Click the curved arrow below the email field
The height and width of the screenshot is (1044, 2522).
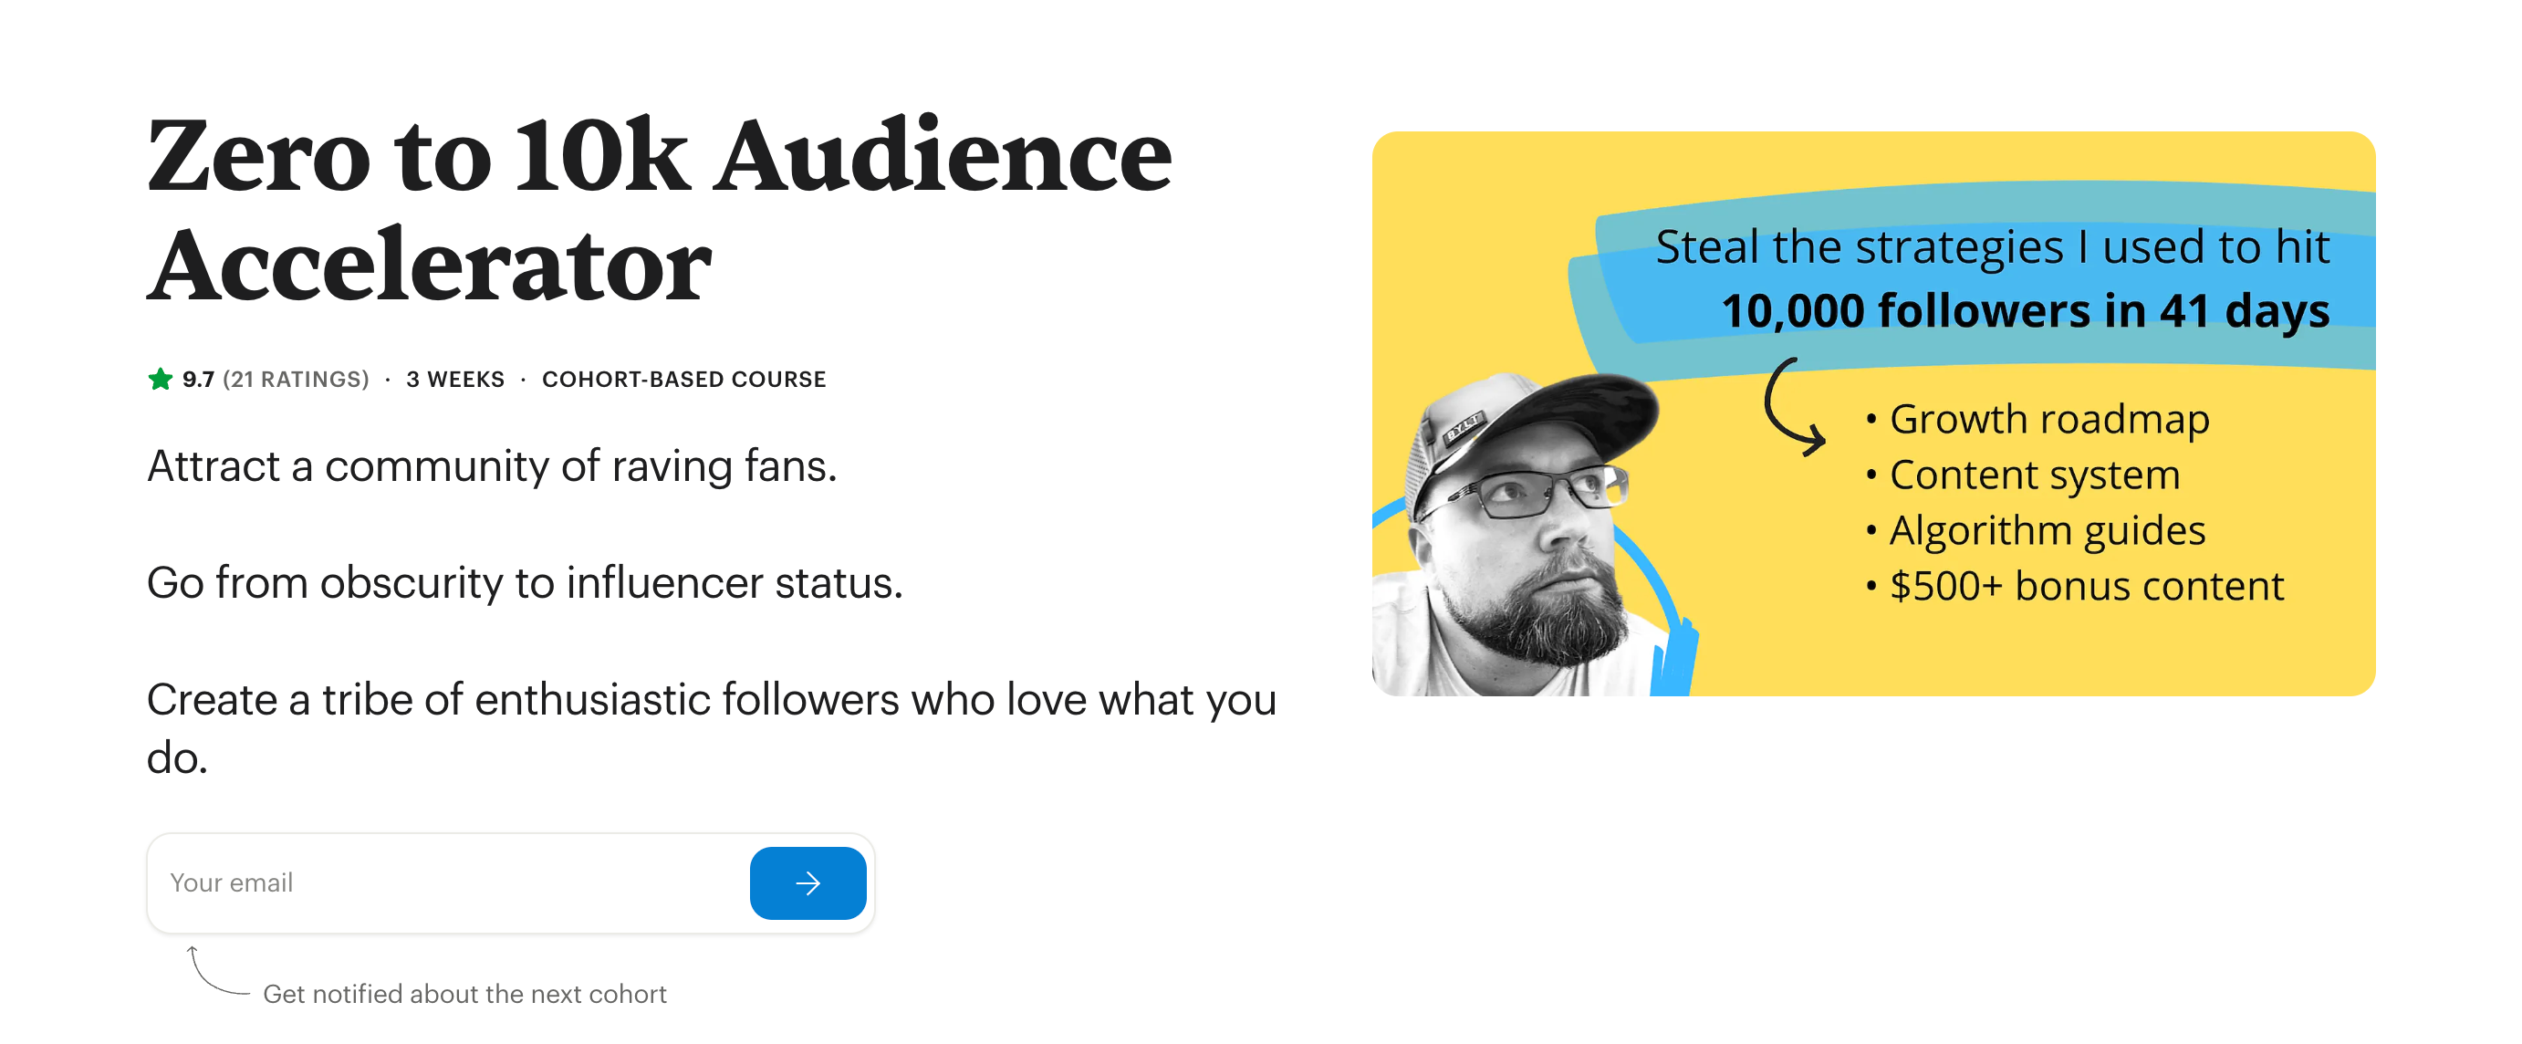(x=213, y=972)
